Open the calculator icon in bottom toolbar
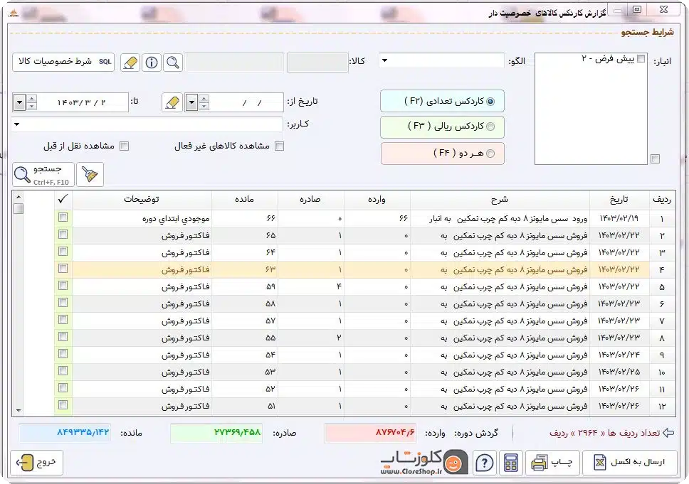Screen dimensions: 689x484 [x=510, y=463]
